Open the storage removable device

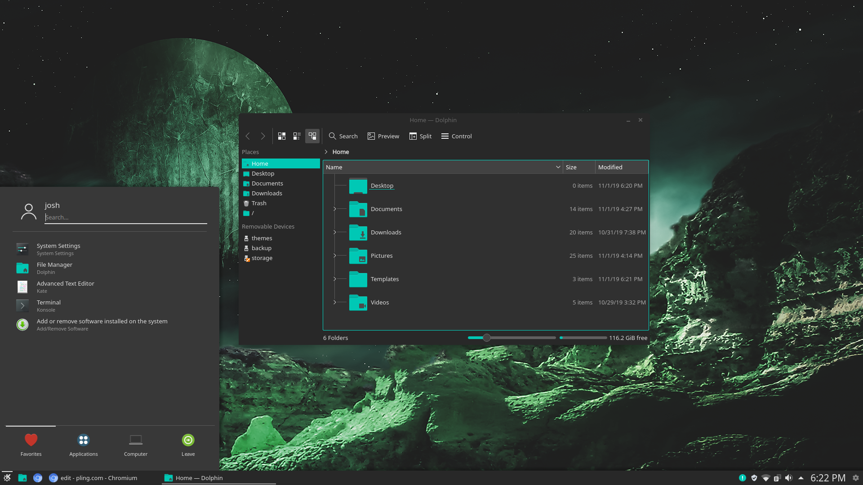(x=280, y=258)
